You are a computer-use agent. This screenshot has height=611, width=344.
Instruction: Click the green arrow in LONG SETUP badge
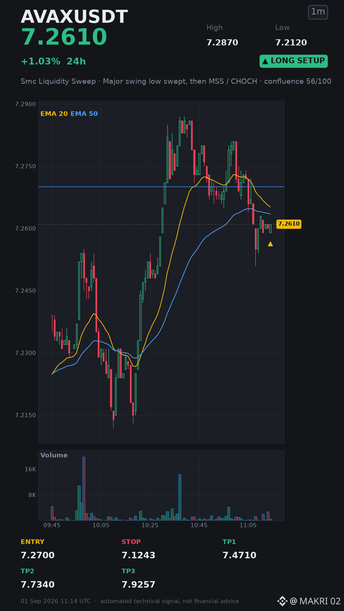click(x=265, y=61)
